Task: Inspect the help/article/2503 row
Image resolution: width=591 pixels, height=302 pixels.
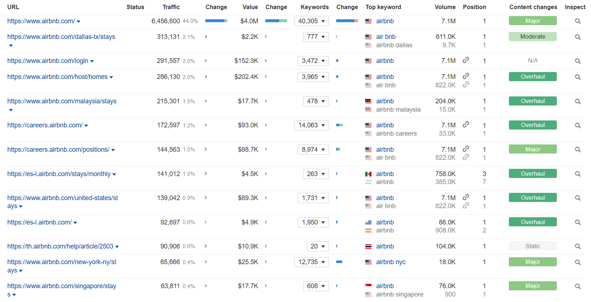Action: 578,246
